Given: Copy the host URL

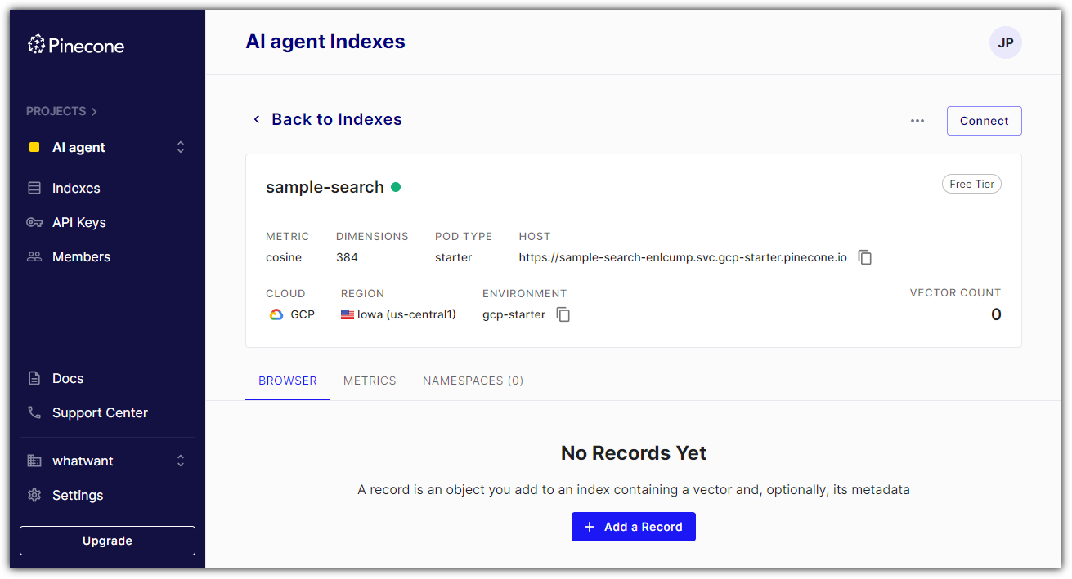Looking at the screenshot, I should [865, 257].
